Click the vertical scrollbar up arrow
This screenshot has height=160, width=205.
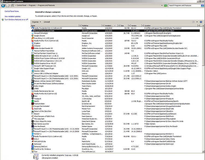[203, 26]
